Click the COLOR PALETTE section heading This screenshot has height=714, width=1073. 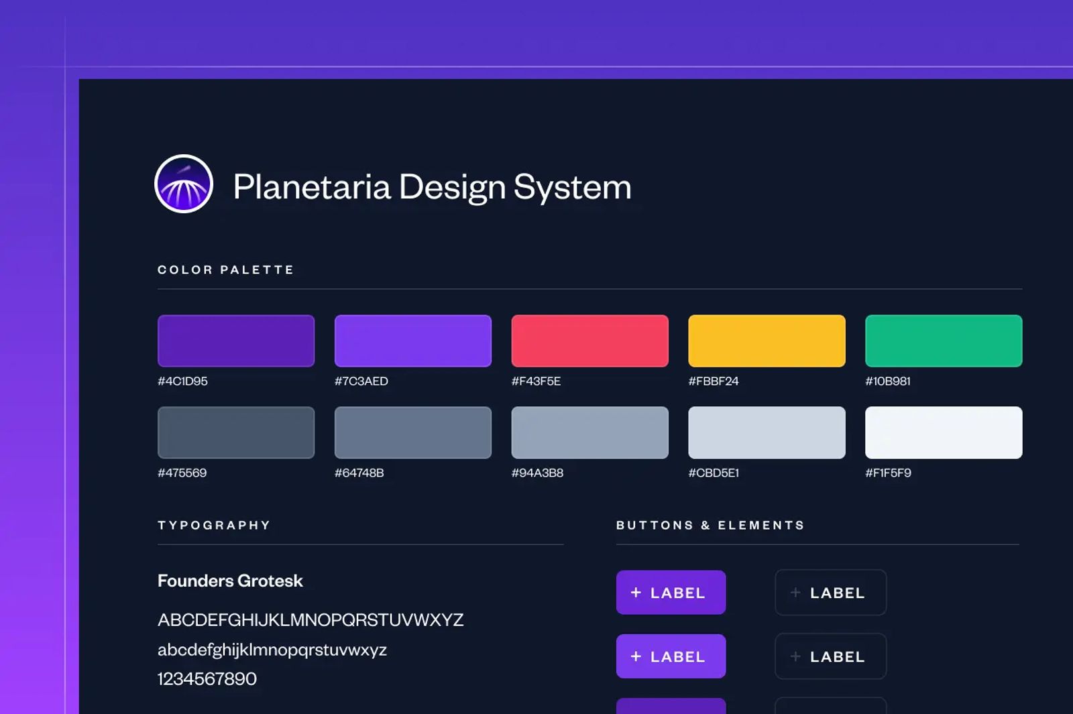[225, 270]
